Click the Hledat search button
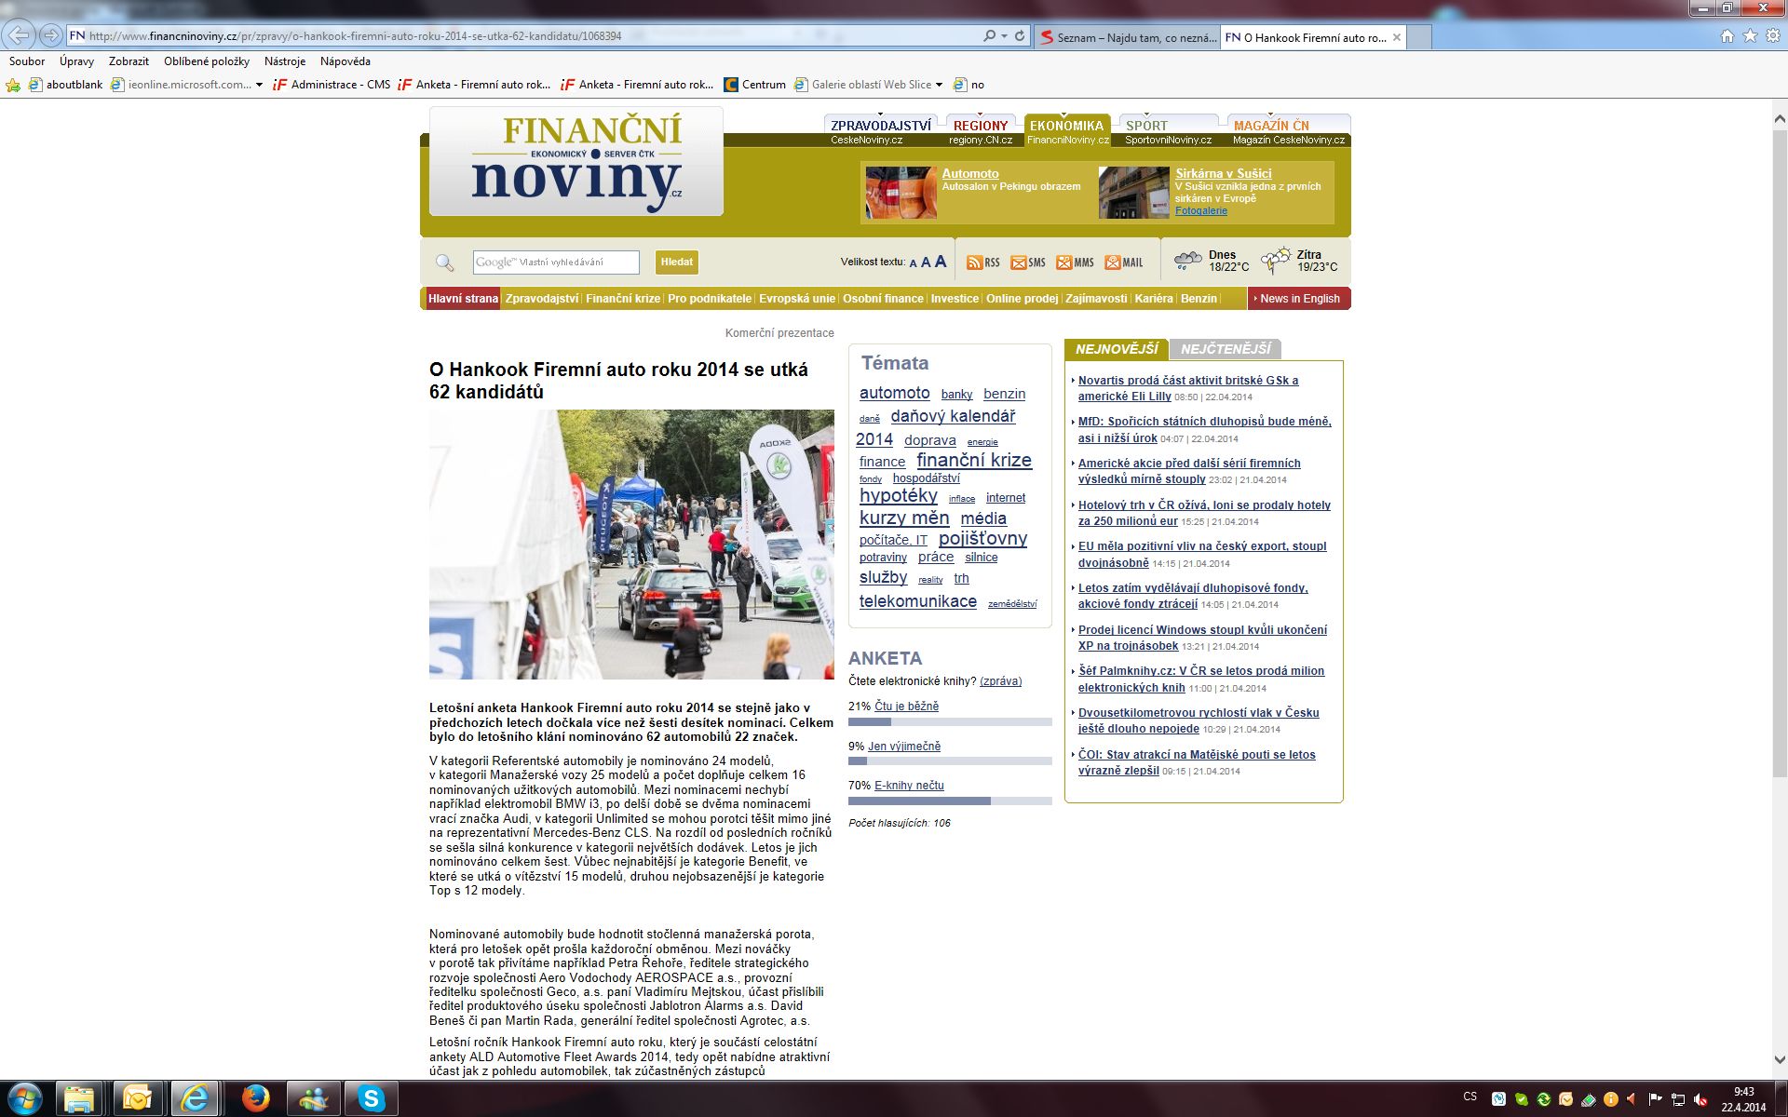Image resolution: width=1788 pixels, height=1117 pixels. pos(677,262)
